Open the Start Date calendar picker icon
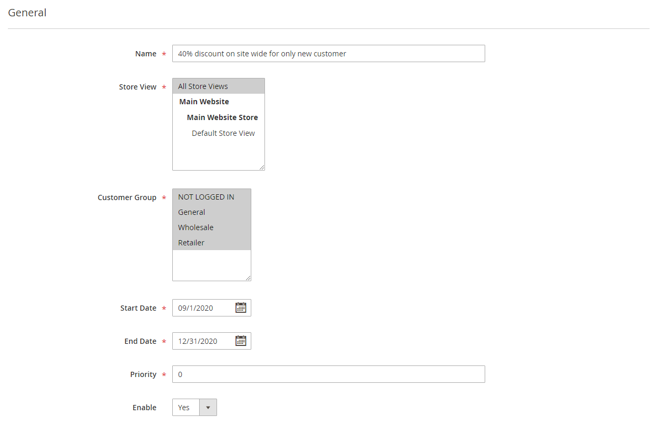 [x=241, y=308]
